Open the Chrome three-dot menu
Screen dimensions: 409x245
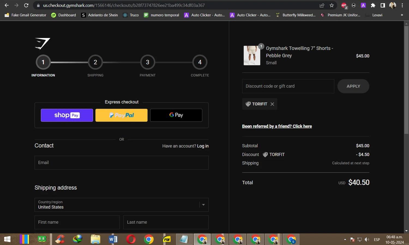(x=402, y=5)
